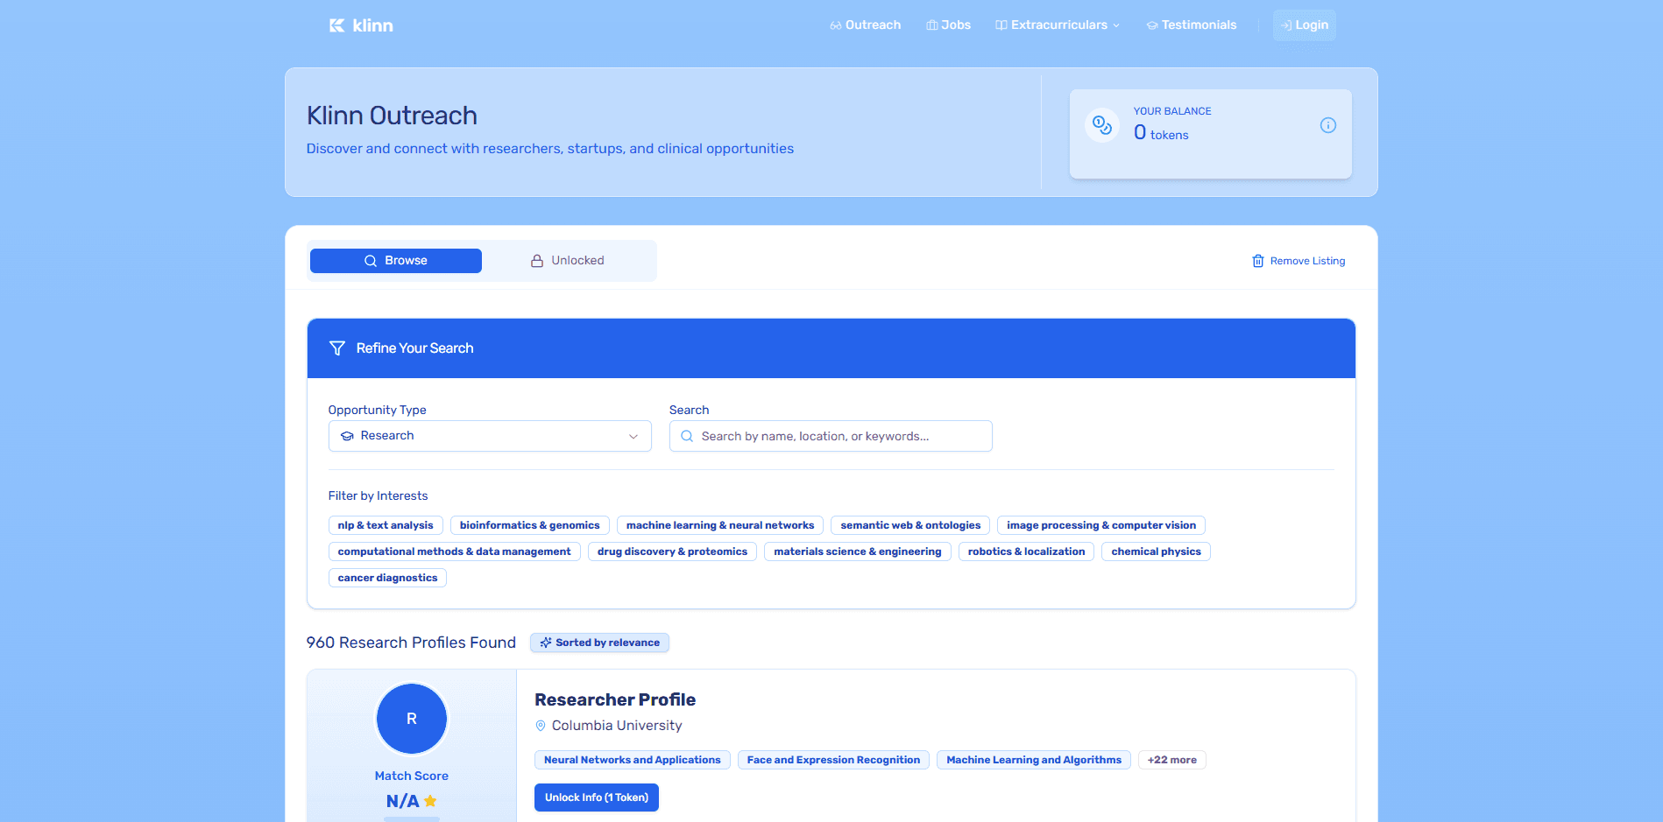Image resolution: width=1663 pixels, height=822 pixels.
Task: Click the balance info icon
Action: [x=1327, y=125]
